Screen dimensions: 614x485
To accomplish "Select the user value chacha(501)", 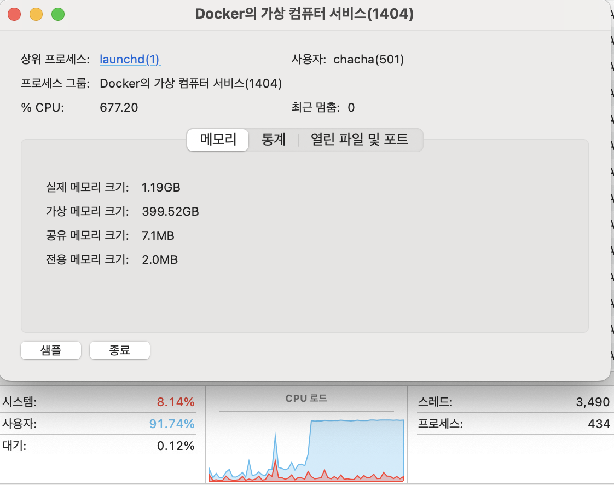I will 368,60.
